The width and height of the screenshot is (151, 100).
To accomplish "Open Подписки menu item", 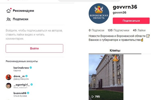I will pos(21,19).
